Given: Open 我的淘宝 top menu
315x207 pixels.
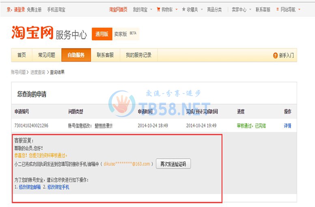Looking at the screenshot, I should click(x=140, y=9).
